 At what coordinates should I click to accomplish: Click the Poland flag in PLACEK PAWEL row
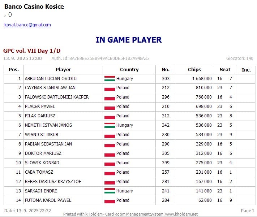pyautogui.click(x=110, y=107)
